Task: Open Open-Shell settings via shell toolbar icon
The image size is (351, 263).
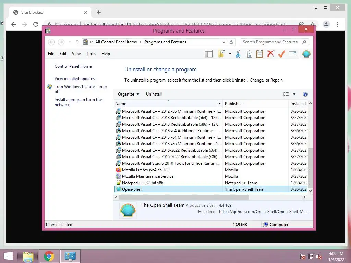Action: [x=306, y=54]
